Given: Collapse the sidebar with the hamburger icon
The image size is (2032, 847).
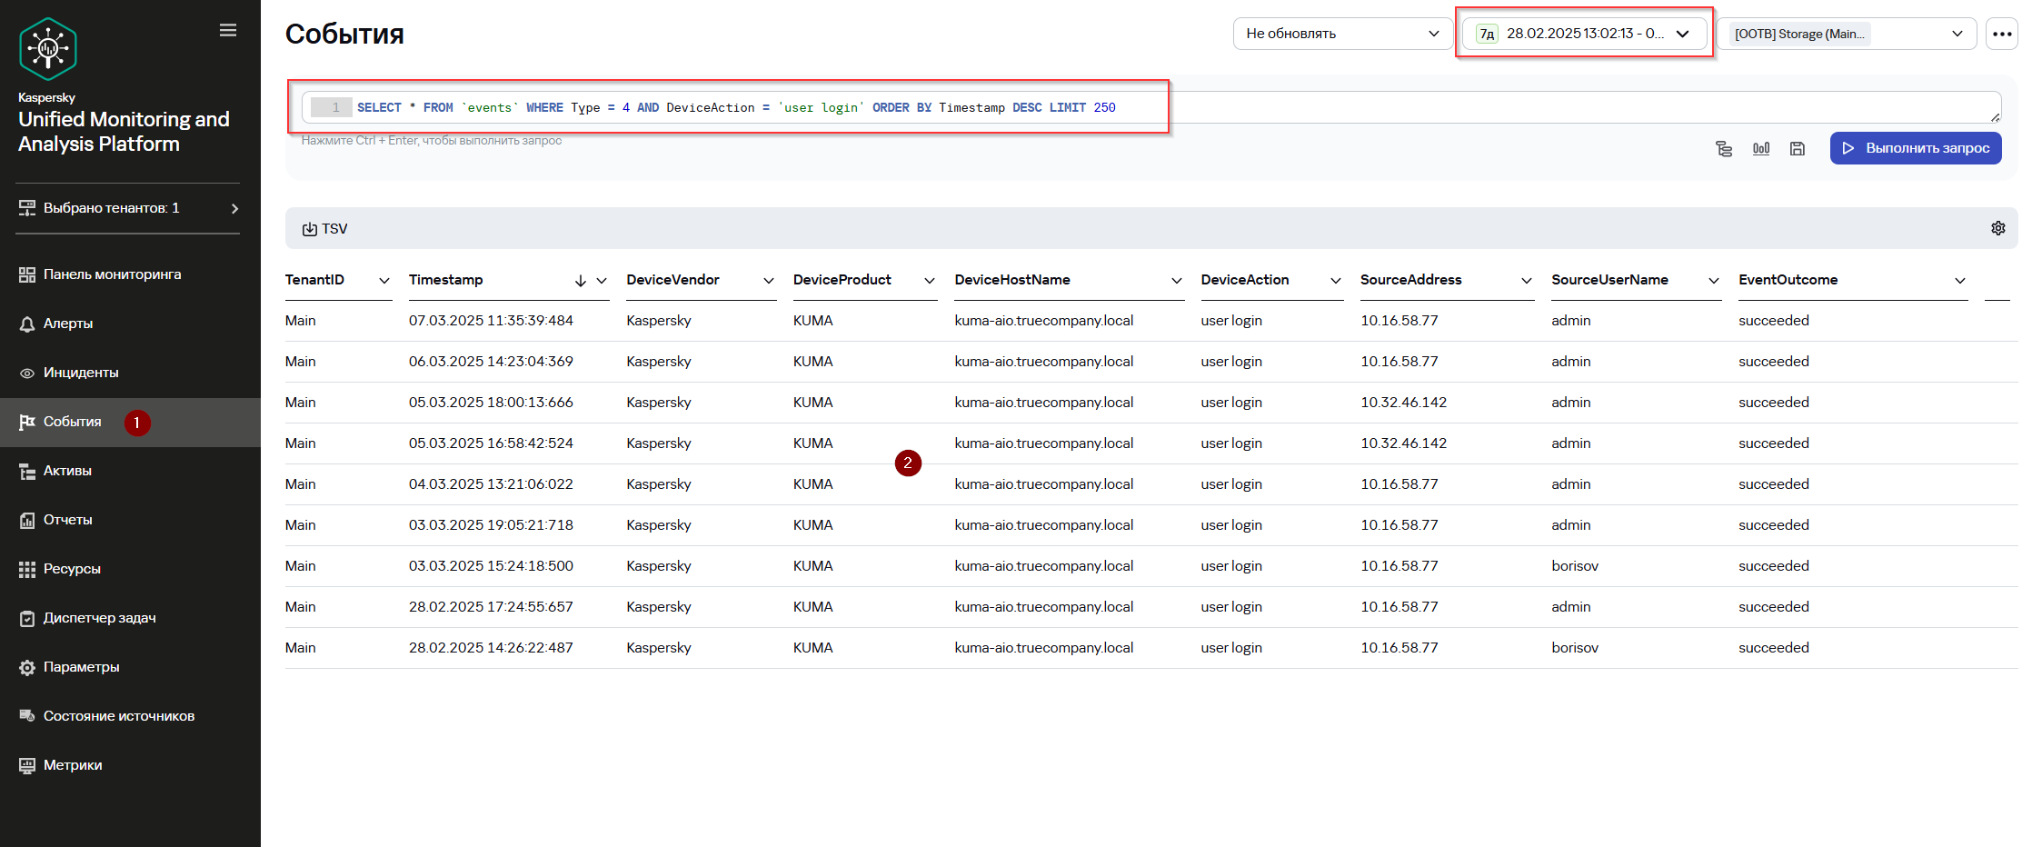Looking at the screenshot, I should click(x=228, y=30).
